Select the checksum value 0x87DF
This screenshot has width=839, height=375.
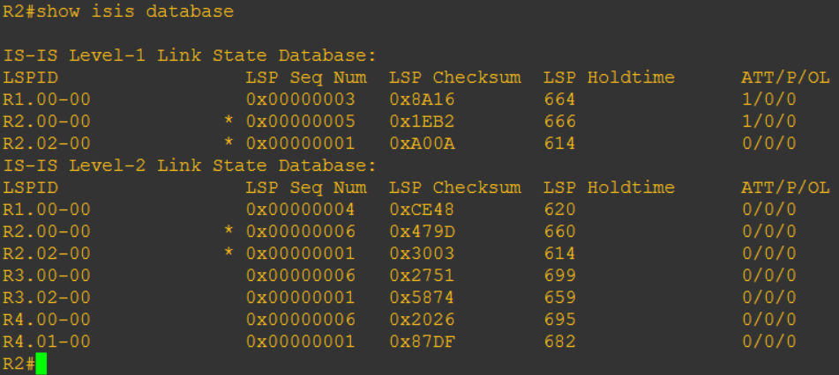tap(422, 342)
